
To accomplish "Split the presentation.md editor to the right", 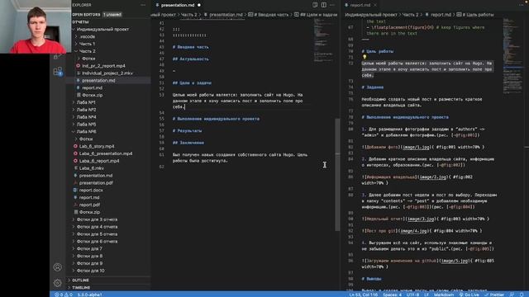I will pos(323,5).
